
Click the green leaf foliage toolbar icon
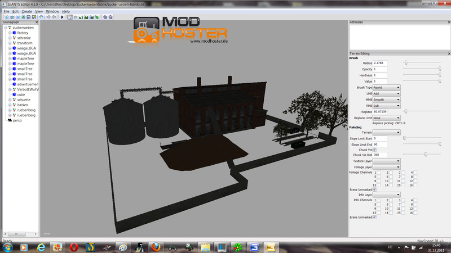click(x=97, y=17)
